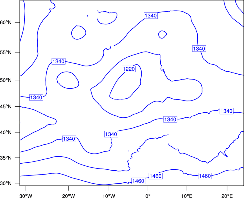Select the leftmost 1340 contour label
This screenshot has width=244, height=198.
36,97
